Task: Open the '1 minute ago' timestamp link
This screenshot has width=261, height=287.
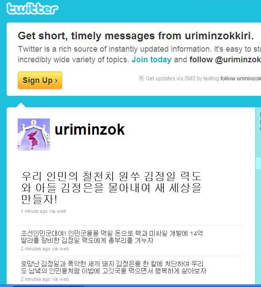Action: pyautogui.click(x=34, y=211)
